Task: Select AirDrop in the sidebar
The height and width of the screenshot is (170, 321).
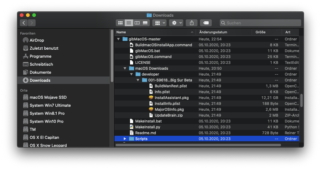Action: (37, 40)
